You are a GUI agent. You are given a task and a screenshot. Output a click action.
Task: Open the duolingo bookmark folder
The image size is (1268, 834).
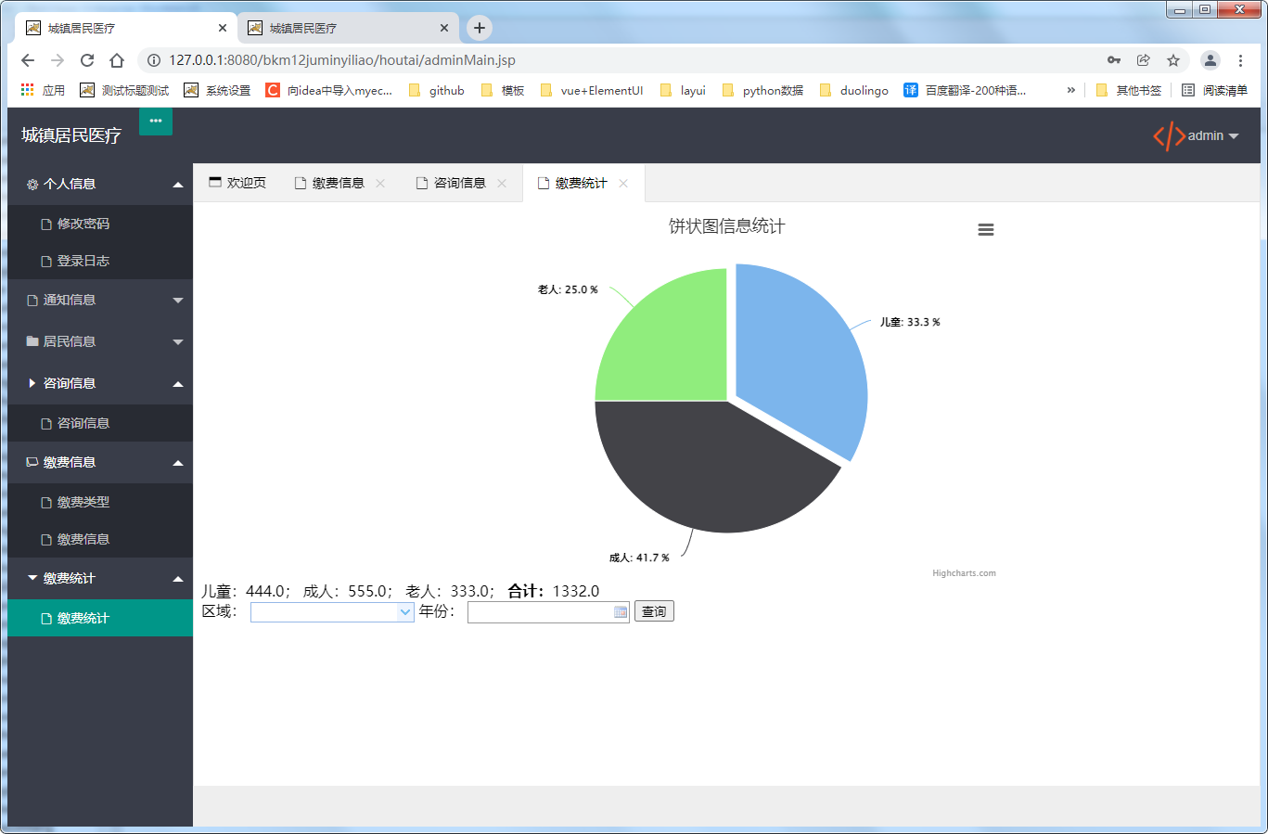pyautogui.click(x=853, y=90)
